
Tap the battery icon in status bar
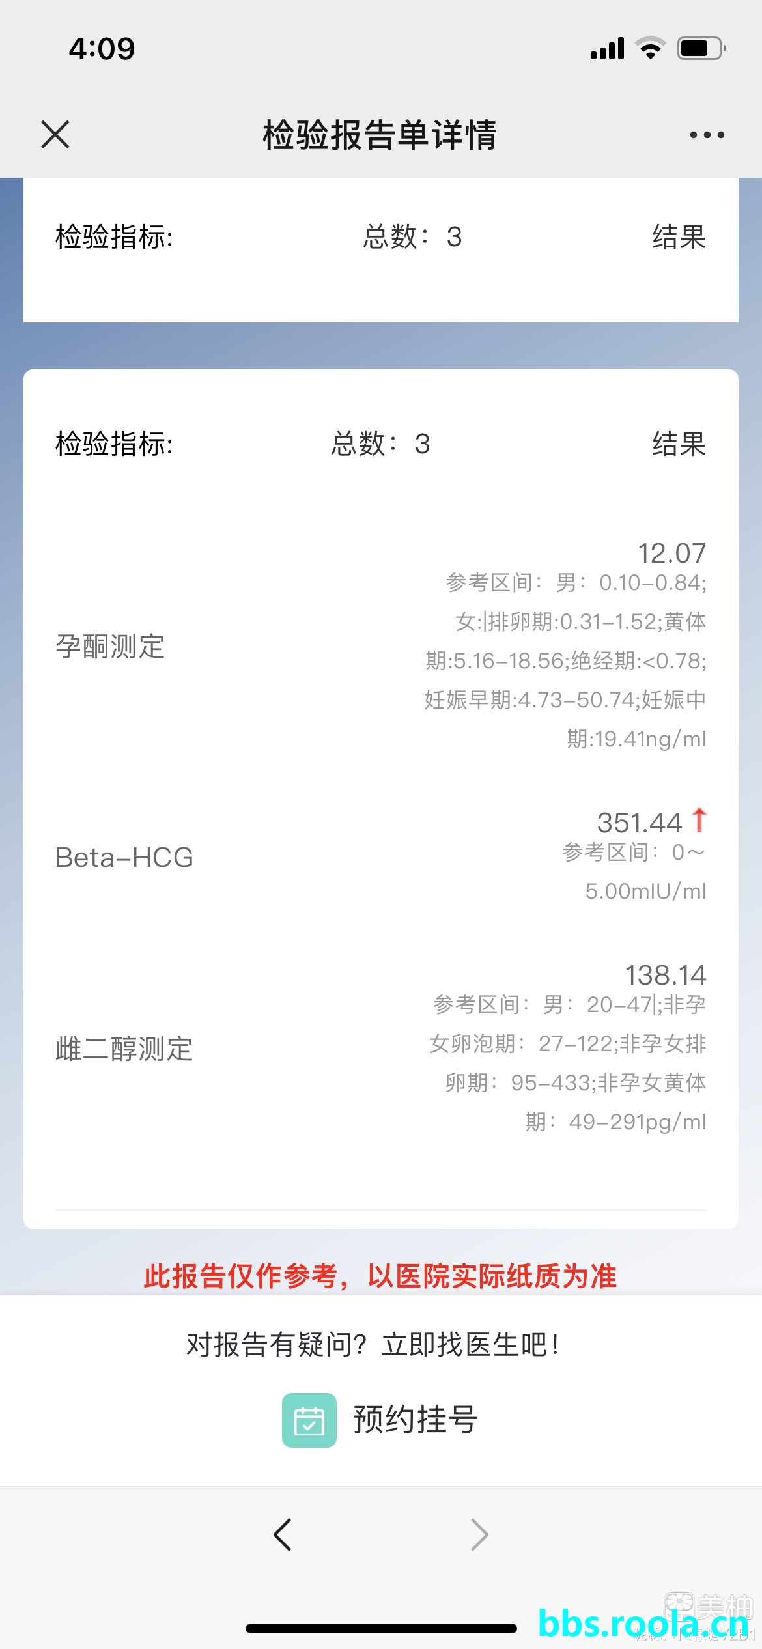701,48
